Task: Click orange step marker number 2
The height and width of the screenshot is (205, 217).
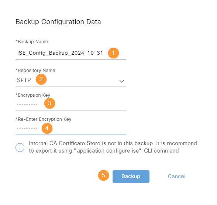Action: pos(41,79)
